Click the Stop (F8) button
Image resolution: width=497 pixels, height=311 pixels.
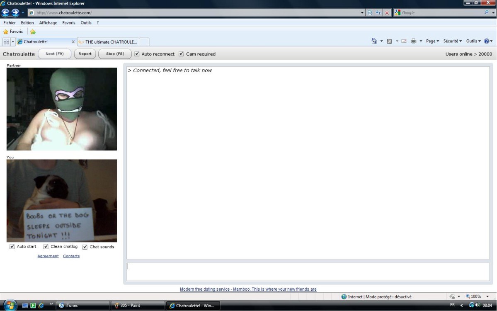pyautogui.click(x=115, y=54)
